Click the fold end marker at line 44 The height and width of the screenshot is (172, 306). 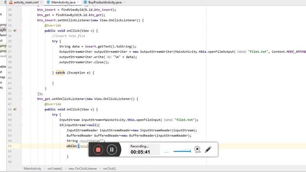coord(21,88)
